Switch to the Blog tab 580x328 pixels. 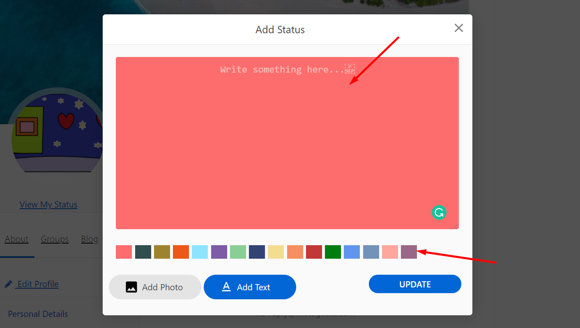point(89,239)
